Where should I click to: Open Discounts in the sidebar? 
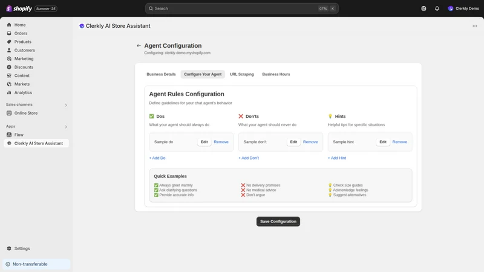click(x=24, y=67)
